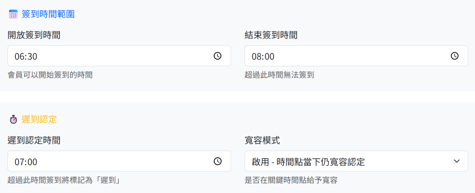Open the clock picker for 結束簽到時間

455,56
